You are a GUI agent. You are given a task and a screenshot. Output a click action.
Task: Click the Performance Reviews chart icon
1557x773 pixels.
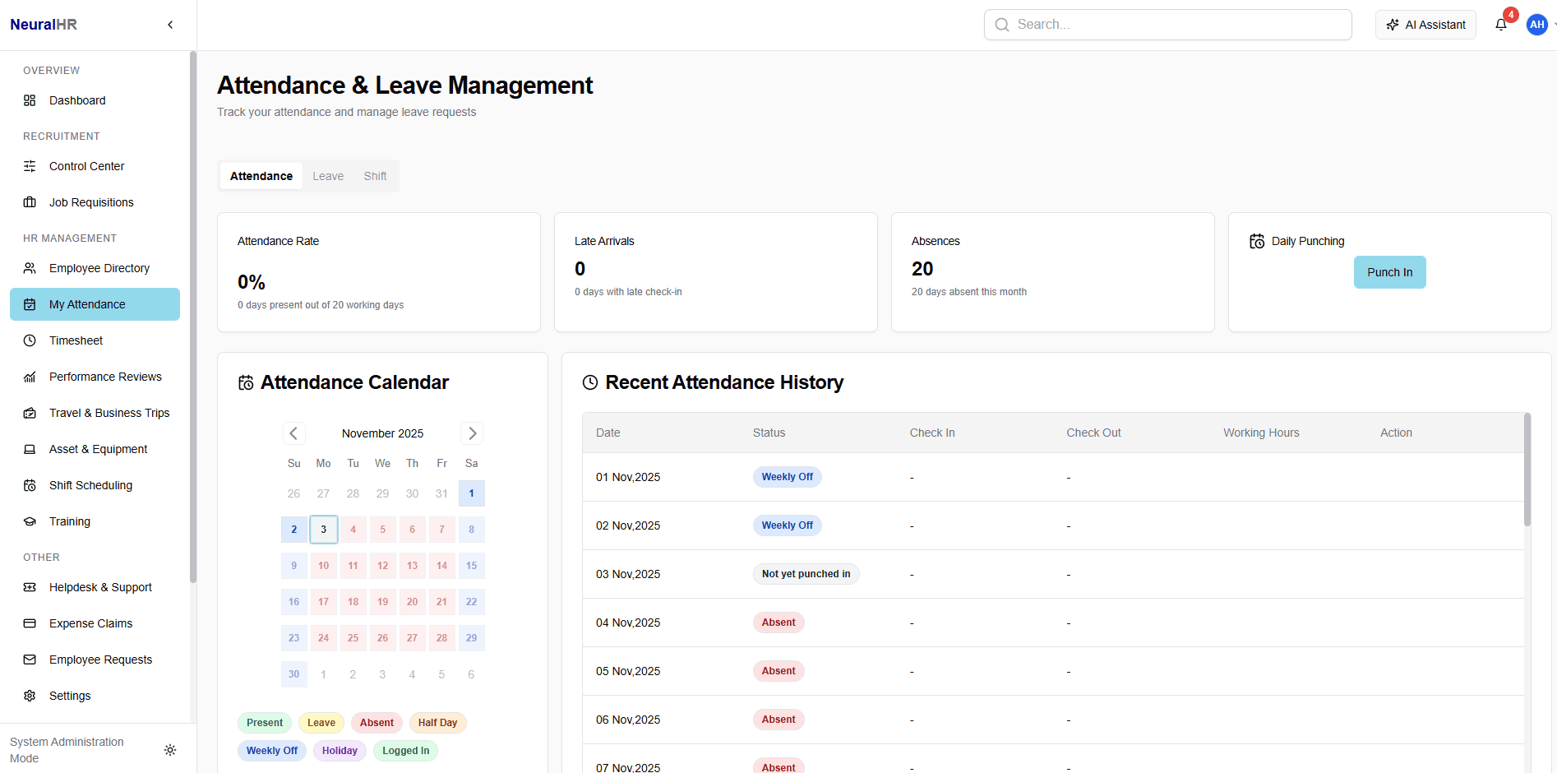[x=30, y=377]
